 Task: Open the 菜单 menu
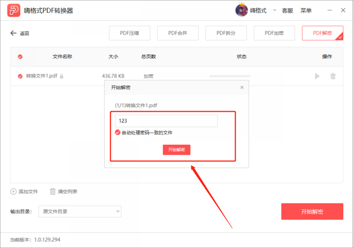(306, 11)
